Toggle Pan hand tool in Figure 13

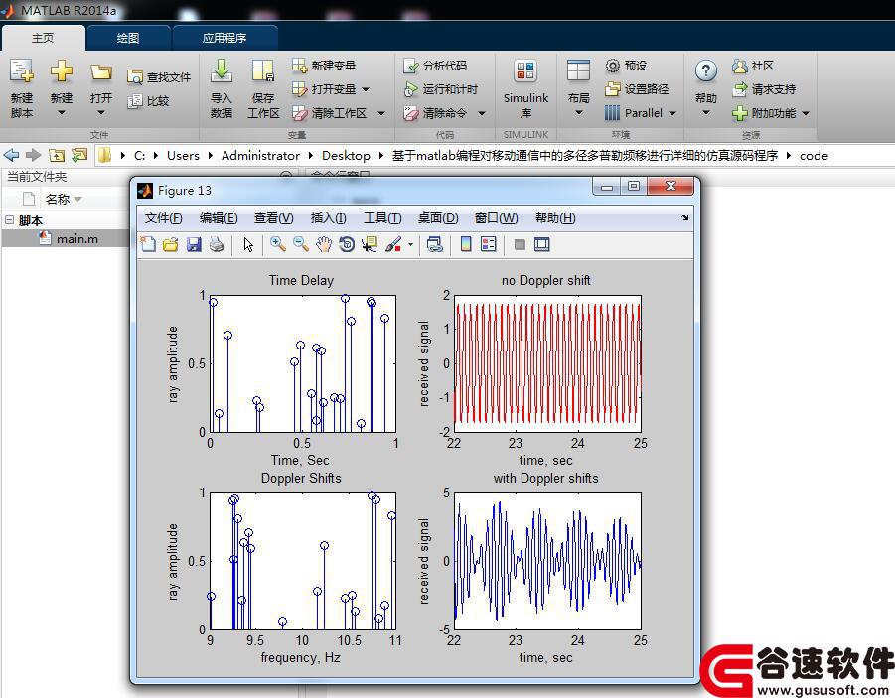(324, 245)
